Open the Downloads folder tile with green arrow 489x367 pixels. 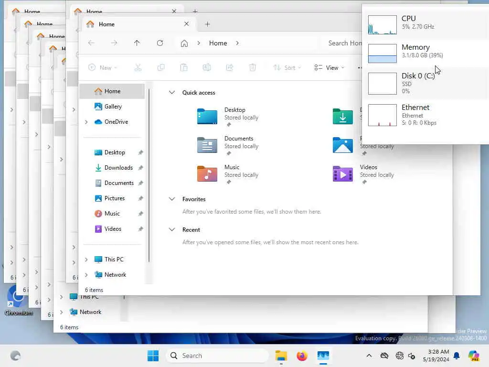pyautogui.click(x=343, y=117)
